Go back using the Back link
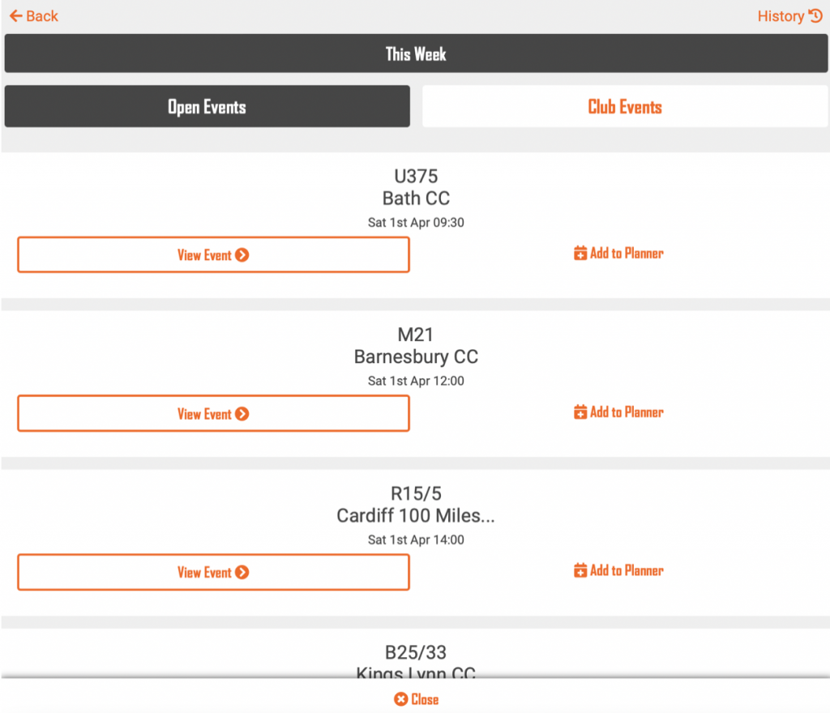The height and width of the screenshot is (713, 830). [x=42, y=16]
